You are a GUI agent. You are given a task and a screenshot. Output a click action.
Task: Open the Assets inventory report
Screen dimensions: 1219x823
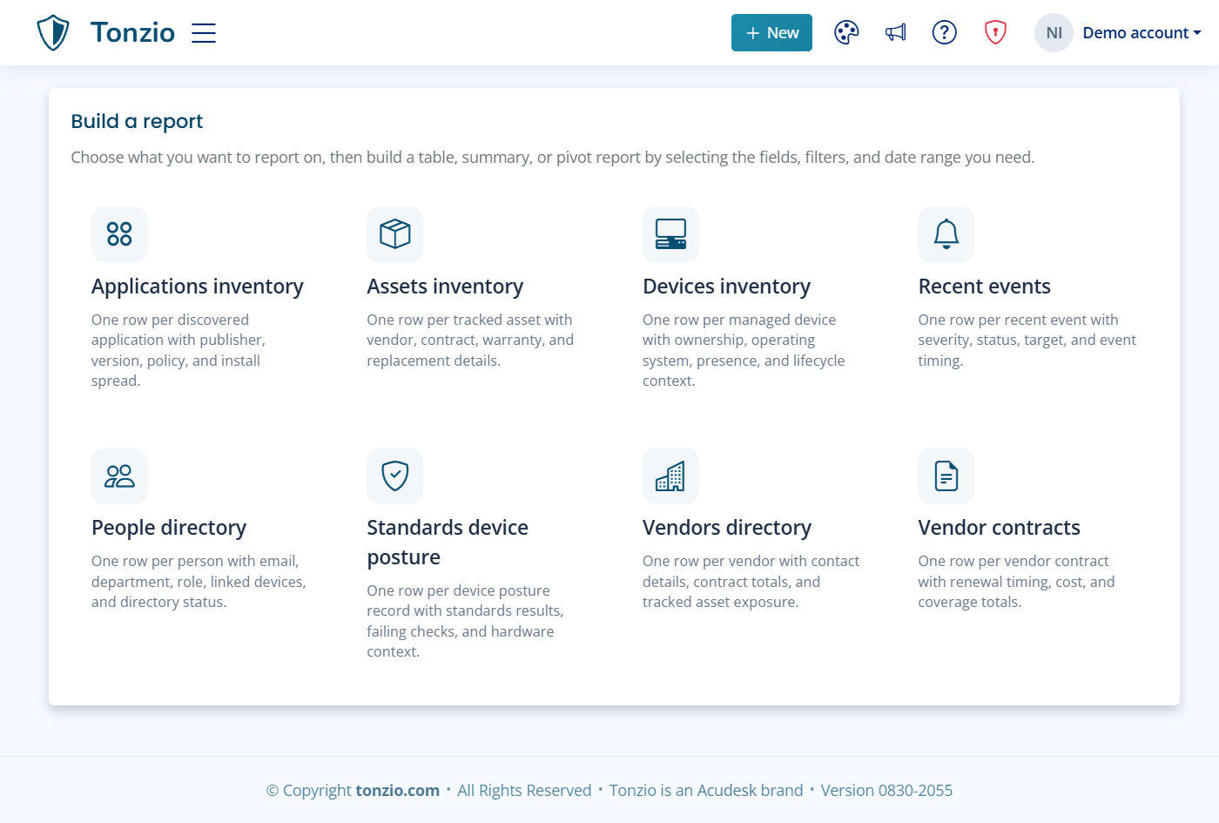coord(445,287)
